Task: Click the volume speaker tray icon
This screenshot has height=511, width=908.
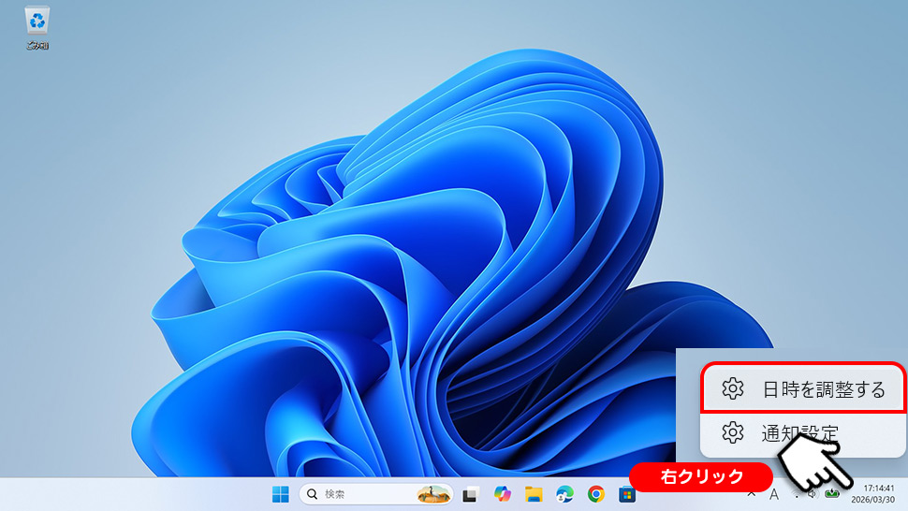Action: tap(812, 494)
